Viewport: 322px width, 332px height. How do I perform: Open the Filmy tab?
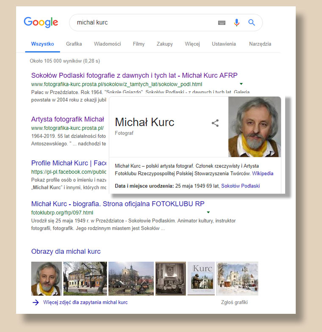[x=139, y=44]
